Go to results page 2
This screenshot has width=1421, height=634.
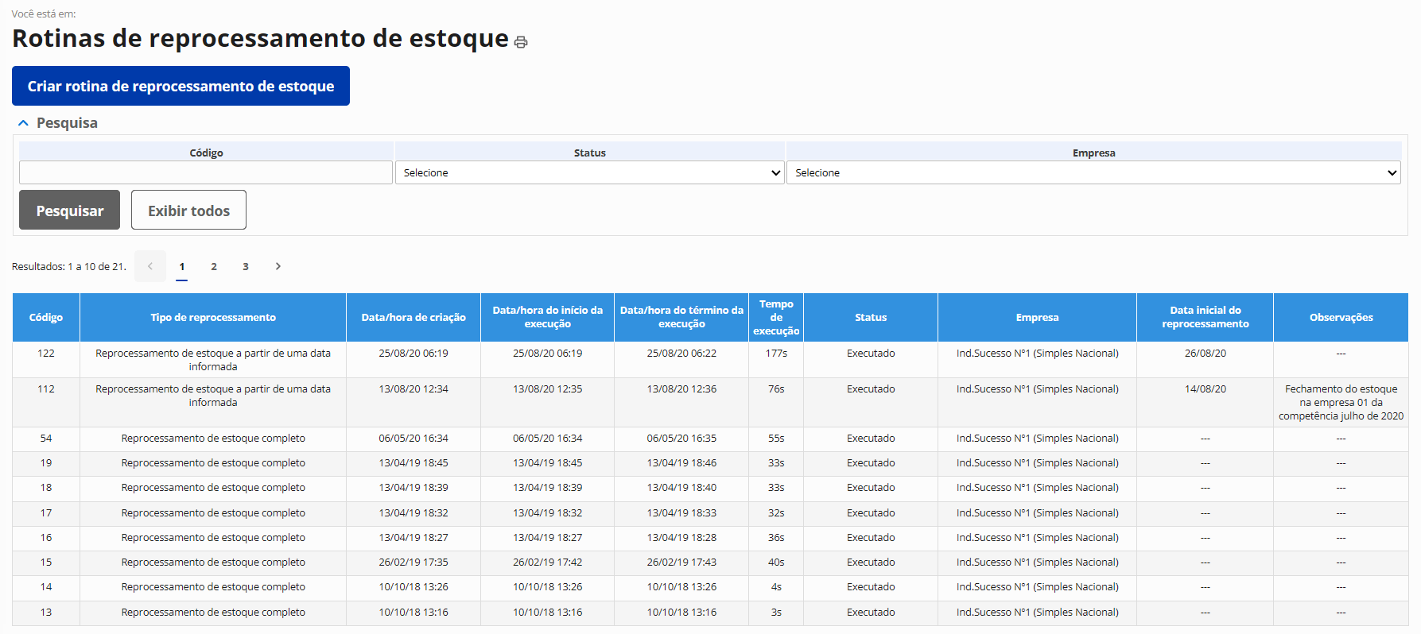(214, 266)
